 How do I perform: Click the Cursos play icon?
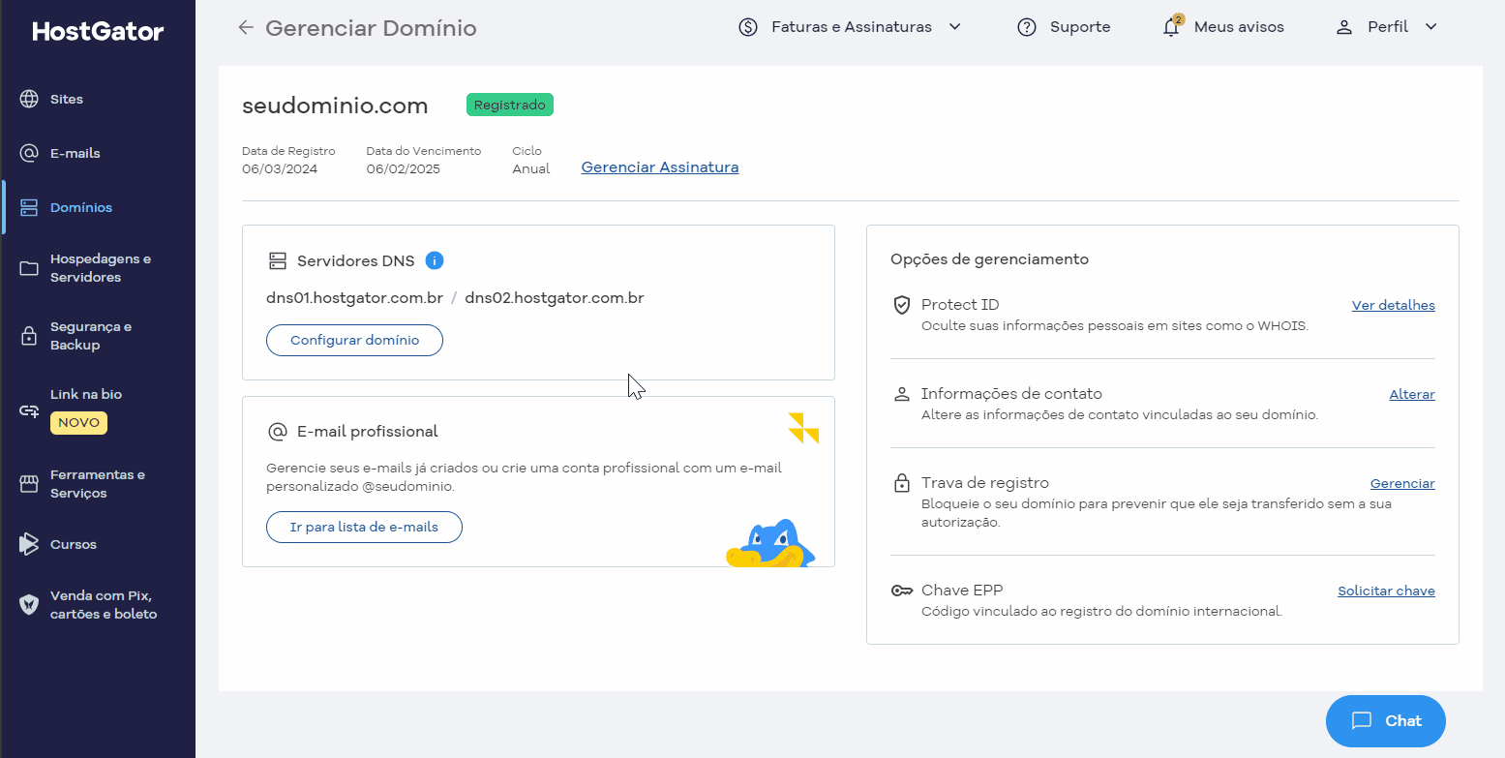coord(29,544)
